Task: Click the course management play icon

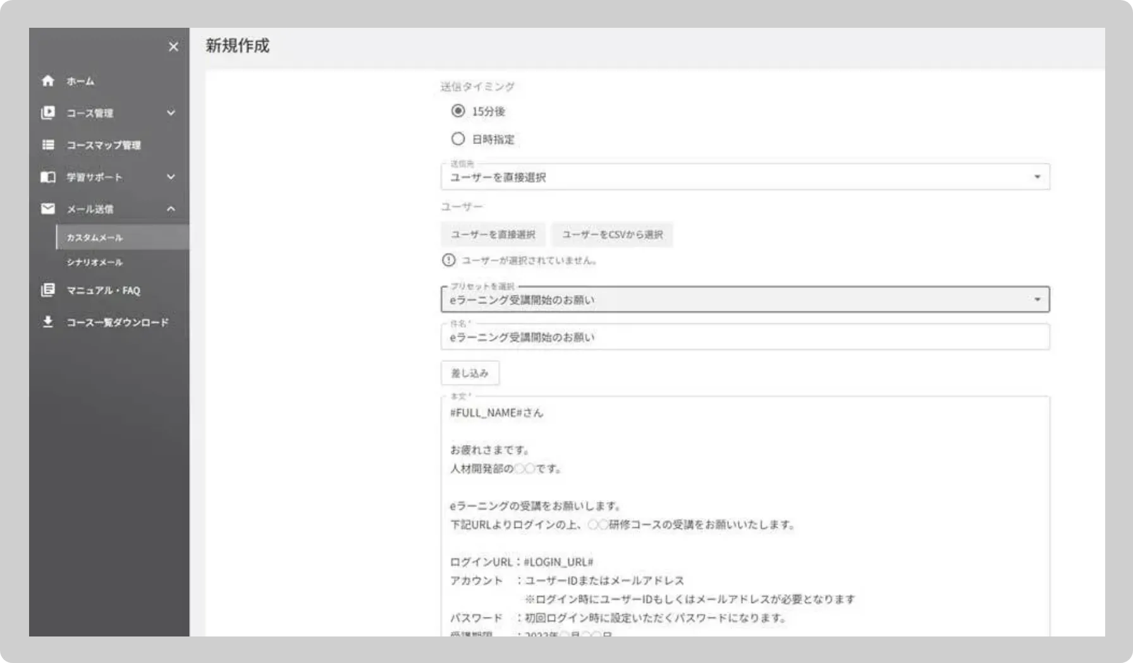Action: coord(48,113)
